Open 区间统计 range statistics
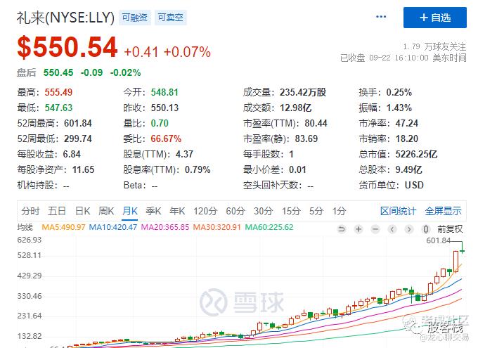This screenshot has width=478, height=348. (x=398, y=211)
